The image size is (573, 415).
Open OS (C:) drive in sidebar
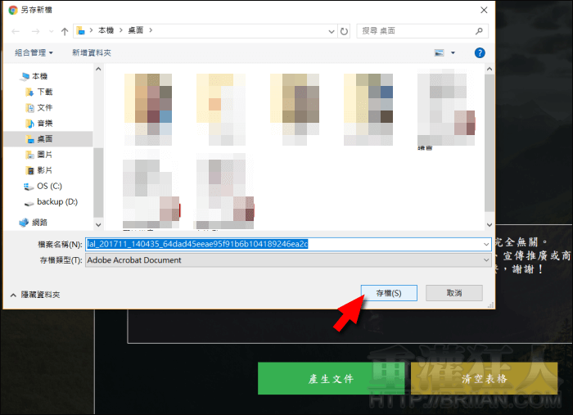pos(49,186)
